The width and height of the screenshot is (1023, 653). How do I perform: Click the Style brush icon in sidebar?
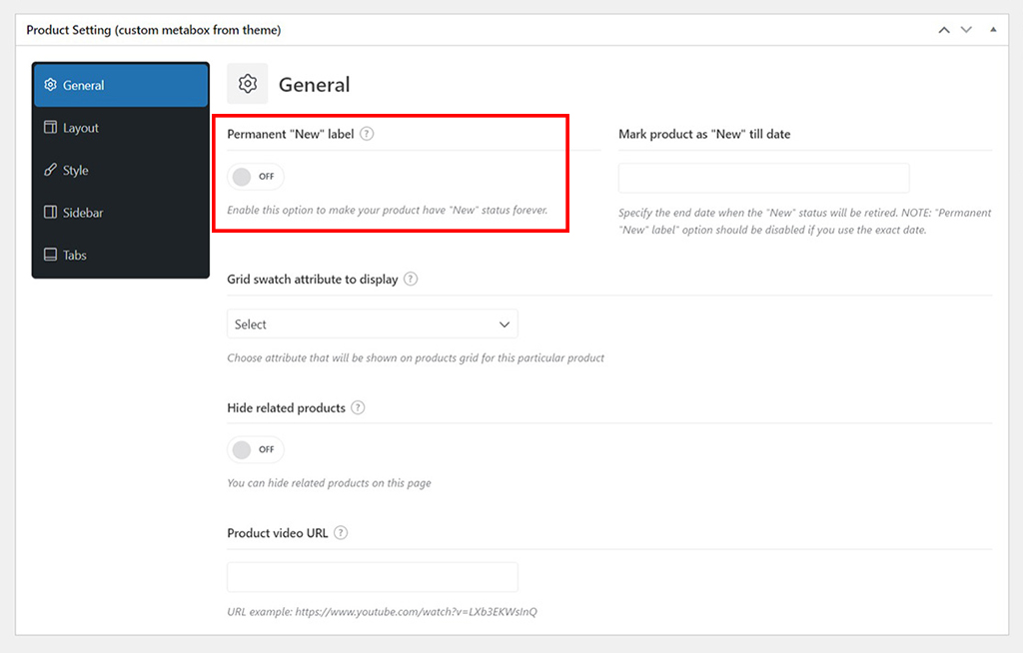(50, 171)
